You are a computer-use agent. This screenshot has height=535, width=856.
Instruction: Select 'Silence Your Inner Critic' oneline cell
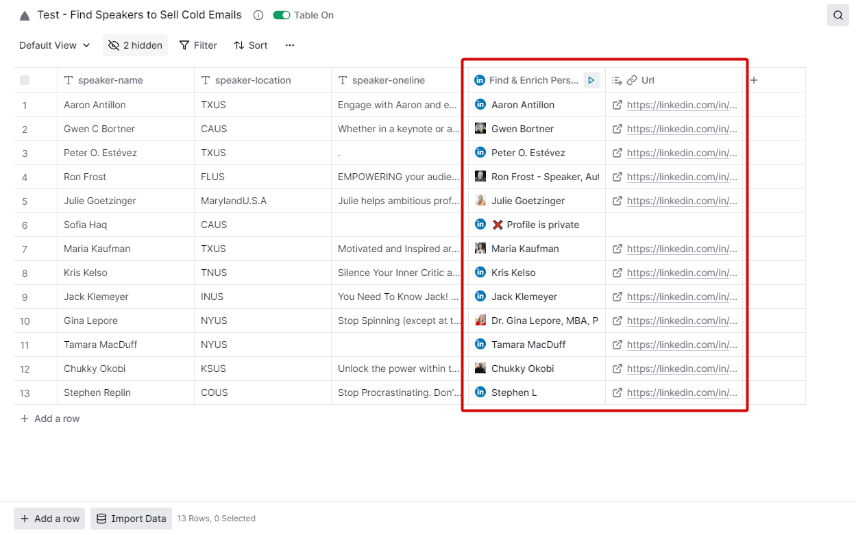point(400,273)
